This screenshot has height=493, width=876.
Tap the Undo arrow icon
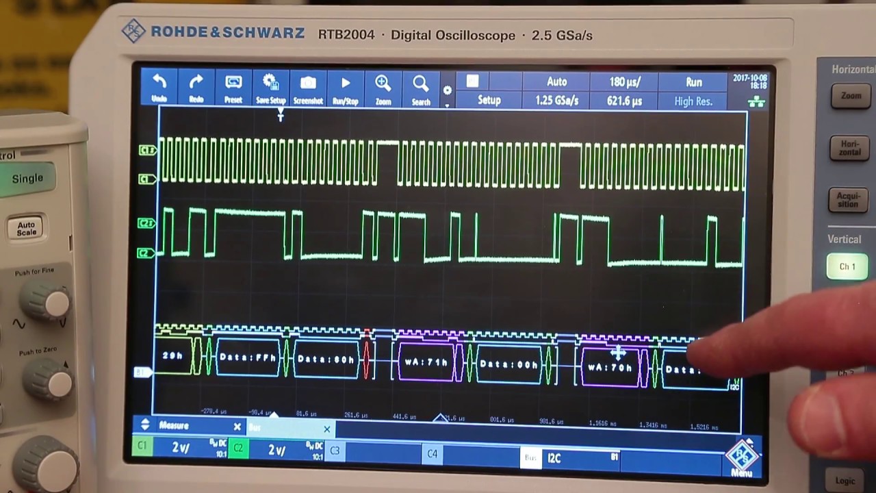pyautogui.click(x=159, y=82)
